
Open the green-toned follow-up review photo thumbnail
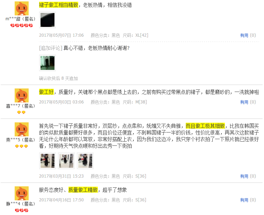pyautogui.click(x=47, y=63)
